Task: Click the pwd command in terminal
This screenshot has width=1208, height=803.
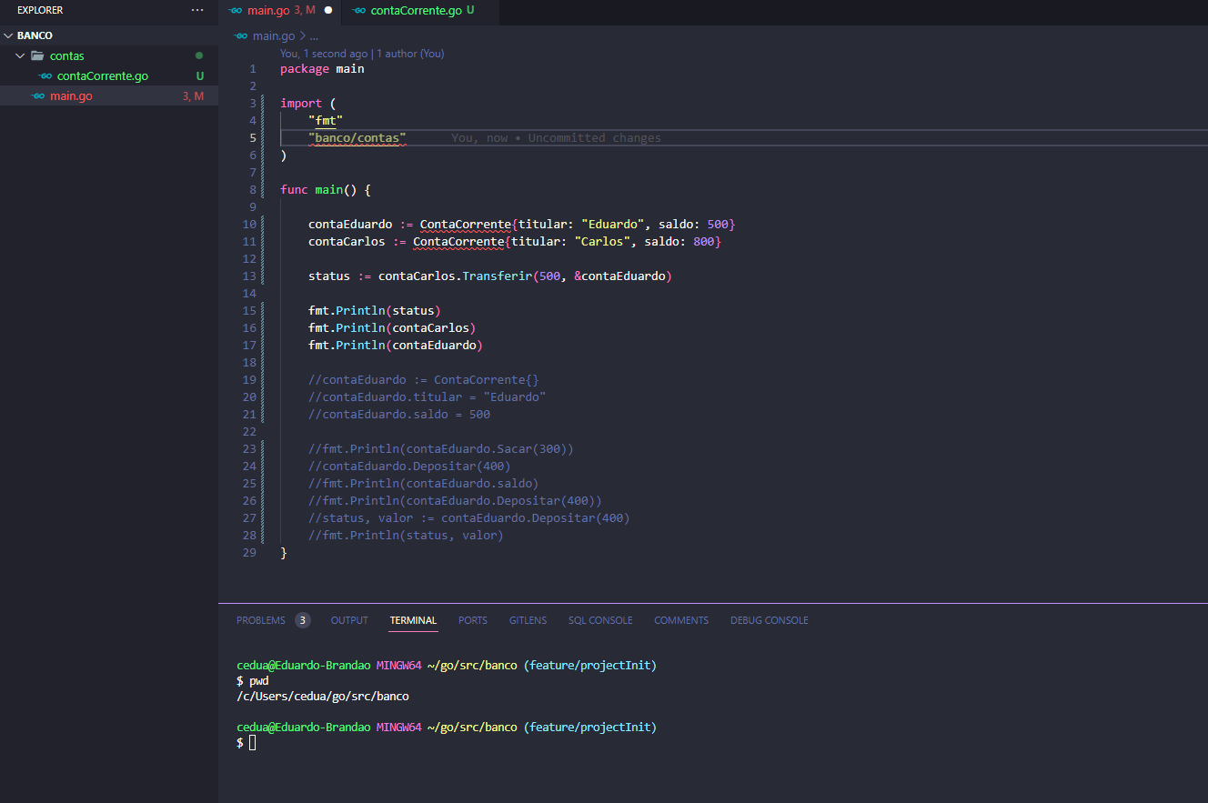Action: pos(259,681)
